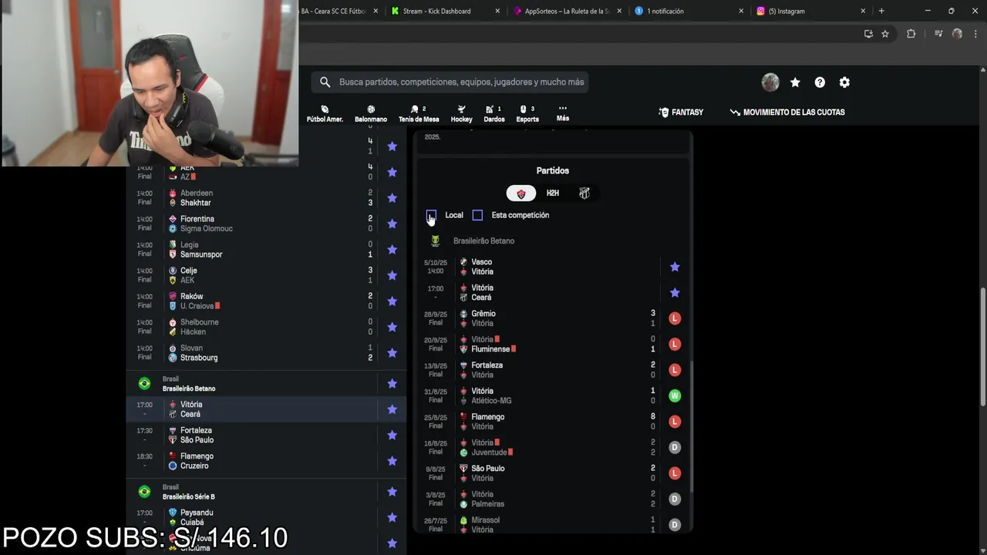Toggle the Local checkbox
Image resolution: width=987 pixels, height=555 pixels.
pyautogui.click(x=431, y=215)
